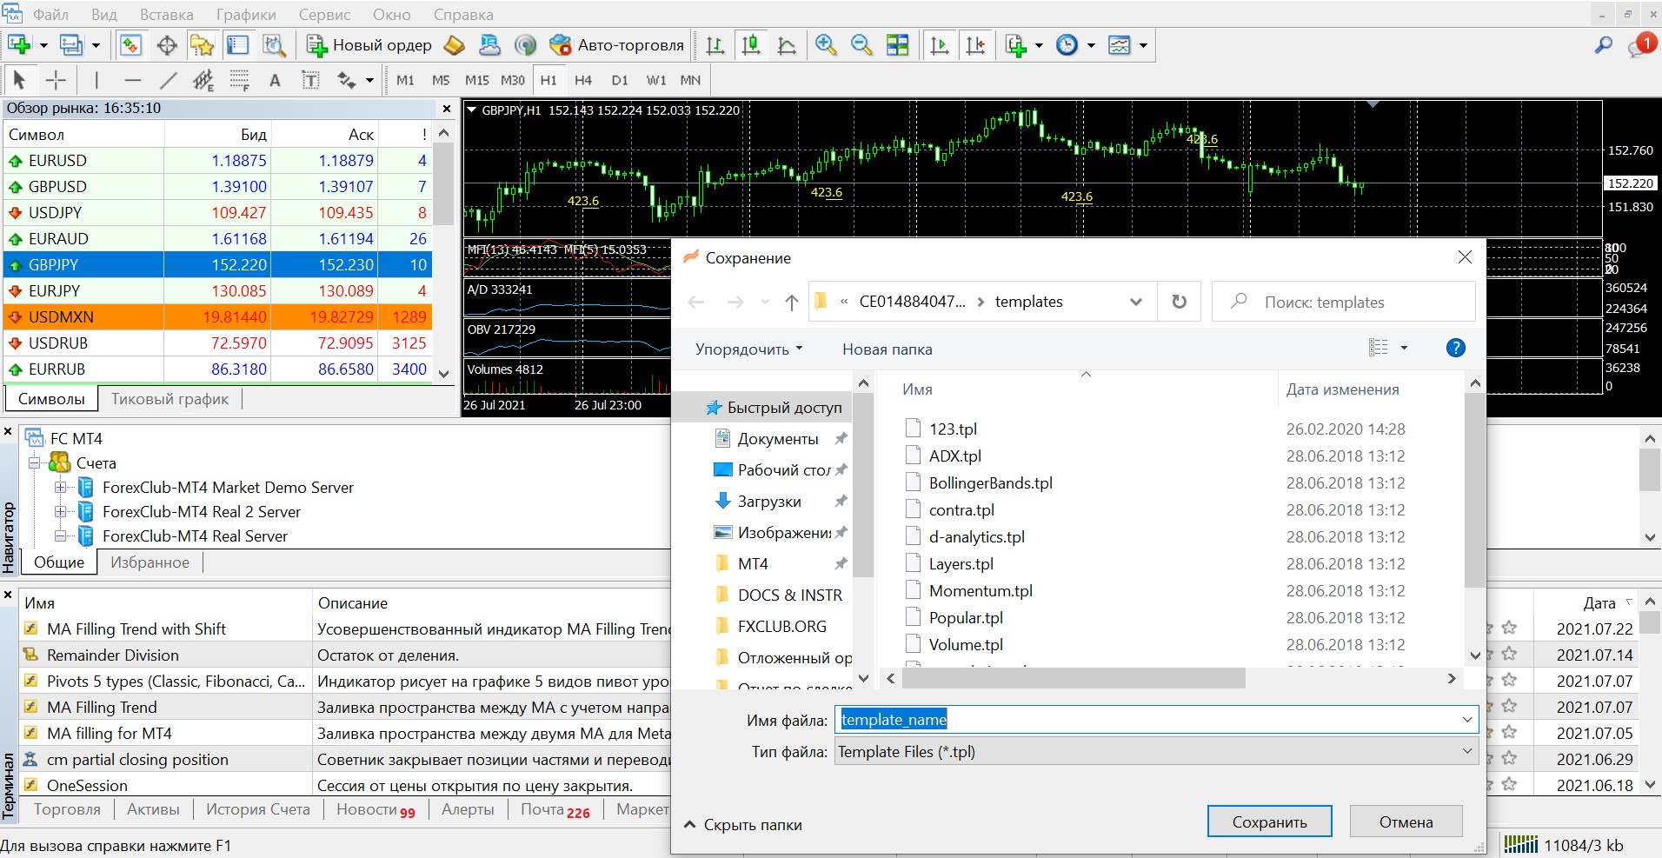Open Тиковый график tab

tap(170, 399)
